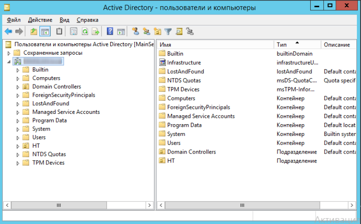Open the Действие menu
Viewport: 361px width, 224px height.
pyautogui.click(x=40, y=20)
